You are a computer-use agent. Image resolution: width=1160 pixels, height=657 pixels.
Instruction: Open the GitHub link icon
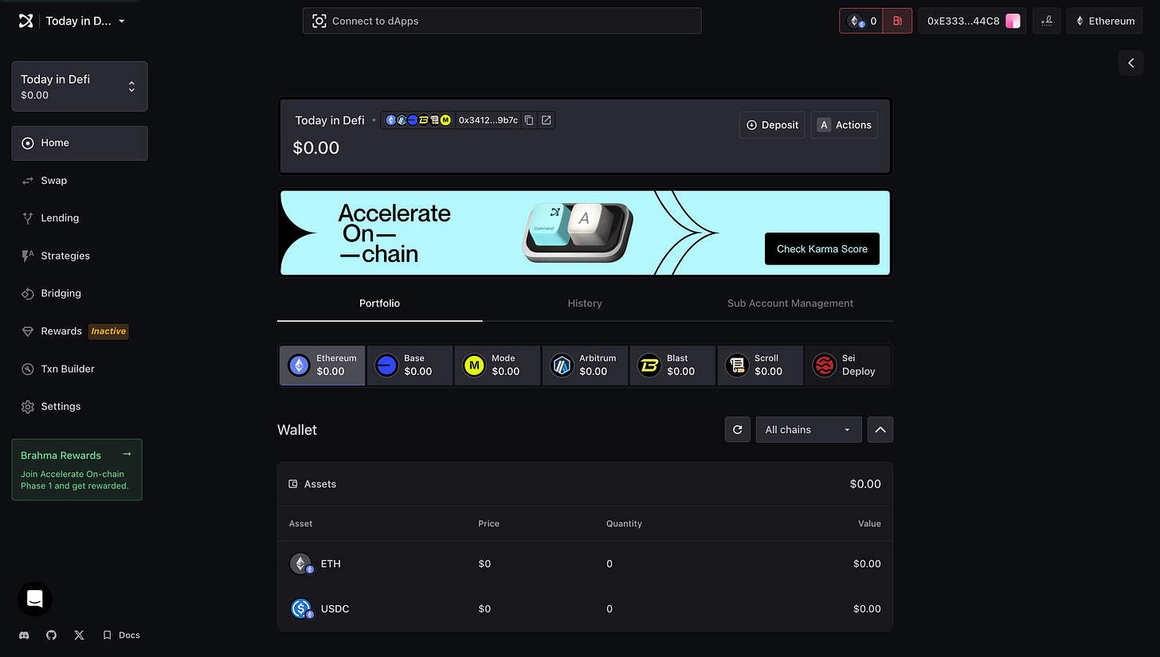52,635
